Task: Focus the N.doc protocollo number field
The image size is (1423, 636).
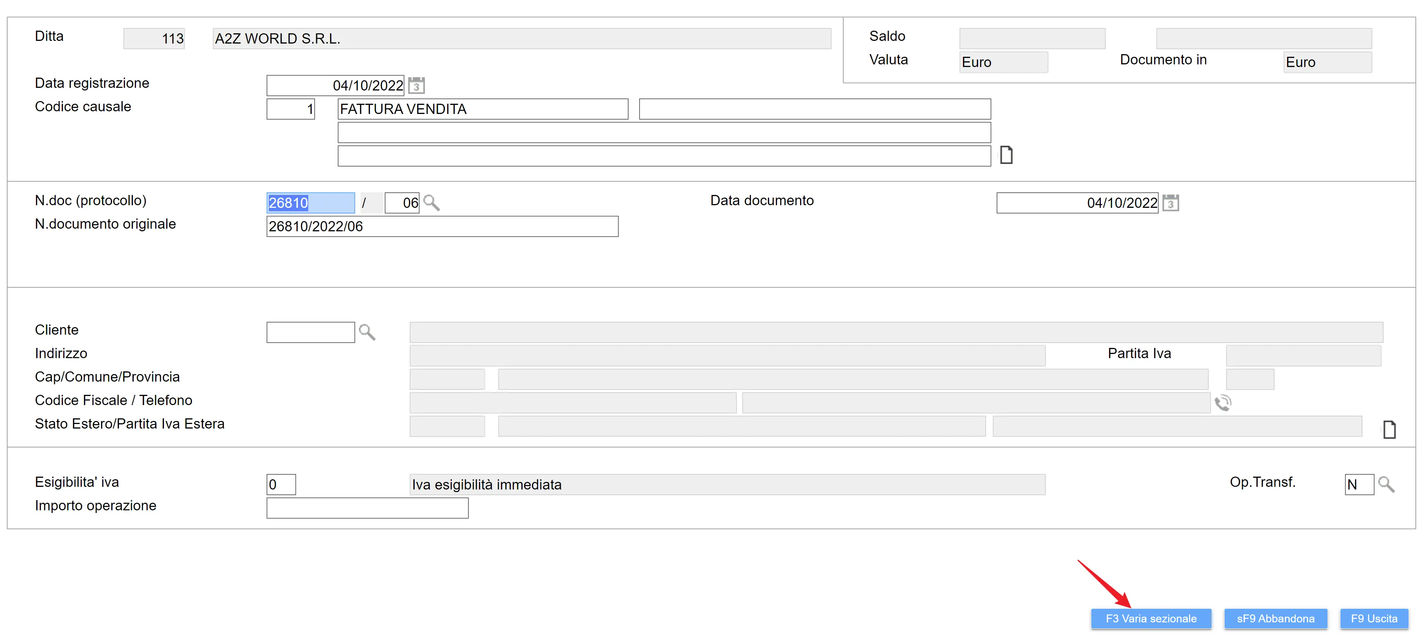Action: click(x=310, y=203)
